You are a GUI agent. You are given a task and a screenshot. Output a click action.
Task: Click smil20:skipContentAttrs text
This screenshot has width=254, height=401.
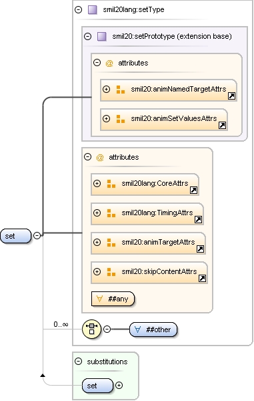pyautogui.click(x=159, y=271)
